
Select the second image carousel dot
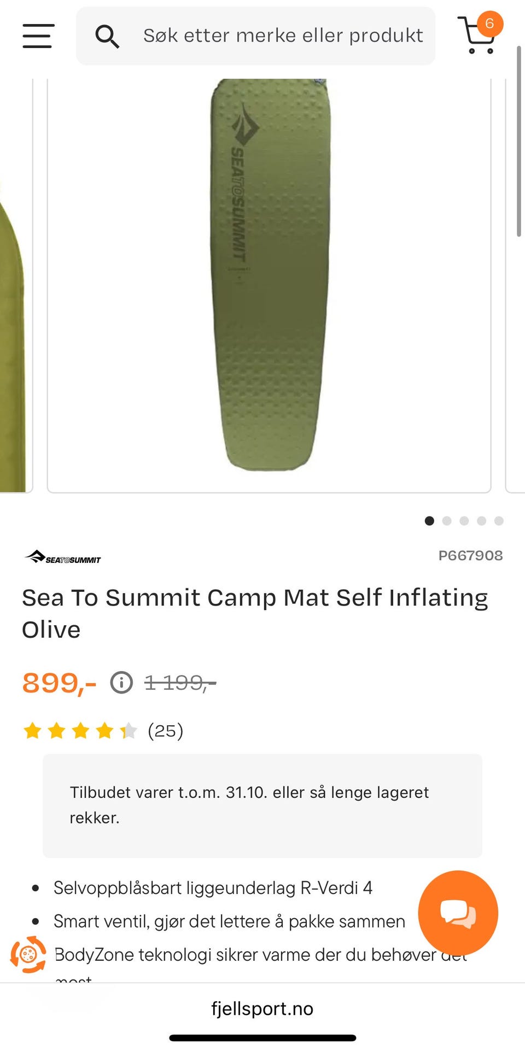[x=447, y=521]
